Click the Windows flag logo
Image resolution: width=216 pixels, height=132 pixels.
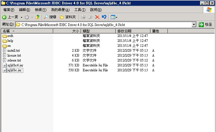[209, 10]
